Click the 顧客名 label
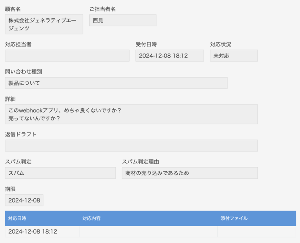 (13, 9)
